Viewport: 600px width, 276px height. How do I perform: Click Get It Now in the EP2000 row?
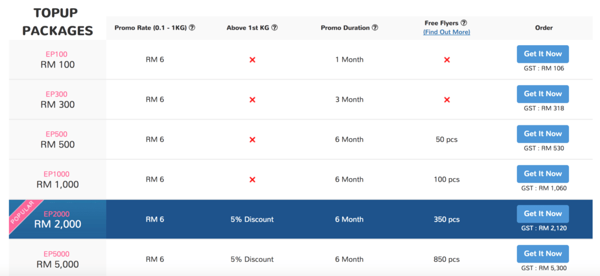click(543, 214)
